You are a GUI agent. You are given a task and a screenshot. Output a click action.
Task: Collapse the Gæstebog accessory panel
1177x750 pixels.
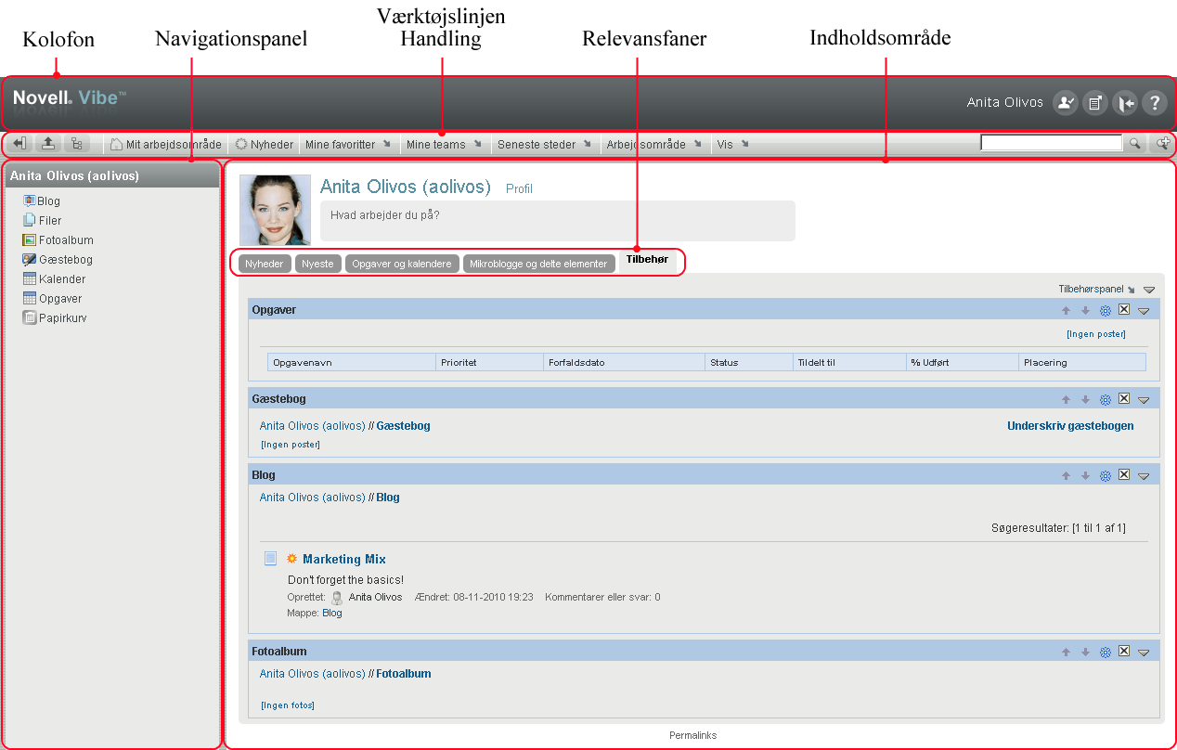pyautogui.click(x=1144, y=401)
